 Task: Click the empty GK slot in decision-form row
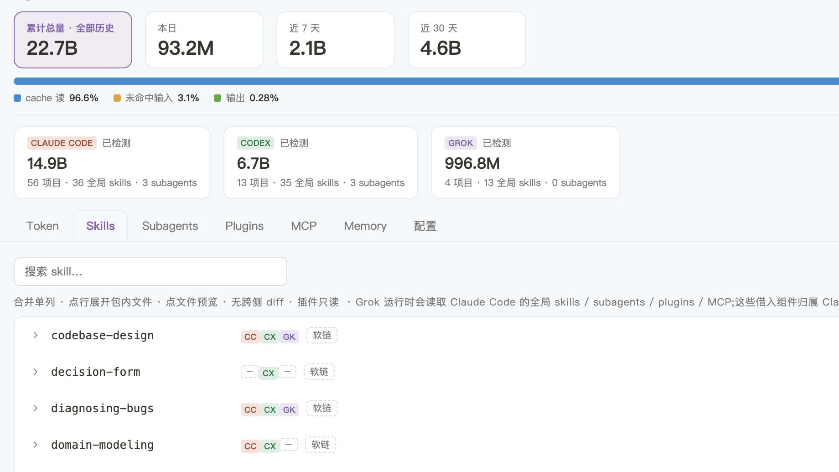coord(287,372)
